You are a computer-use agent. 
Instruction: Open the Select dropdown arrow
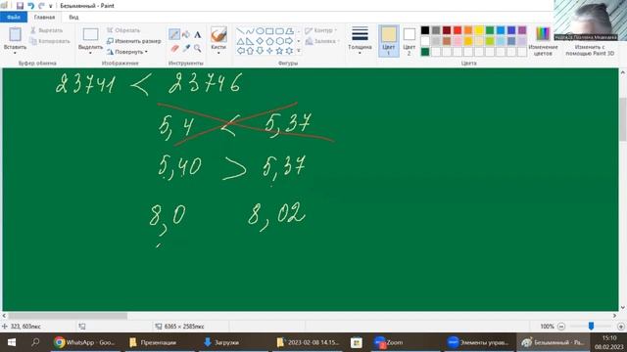point(90,53)
